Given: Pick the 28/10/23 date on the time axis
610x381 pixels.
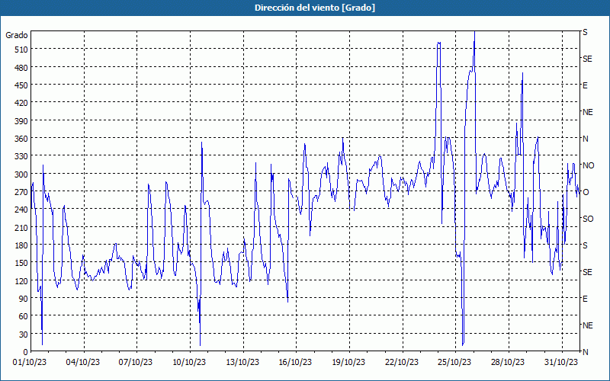Looking at the screenshot, I should 508,363.
